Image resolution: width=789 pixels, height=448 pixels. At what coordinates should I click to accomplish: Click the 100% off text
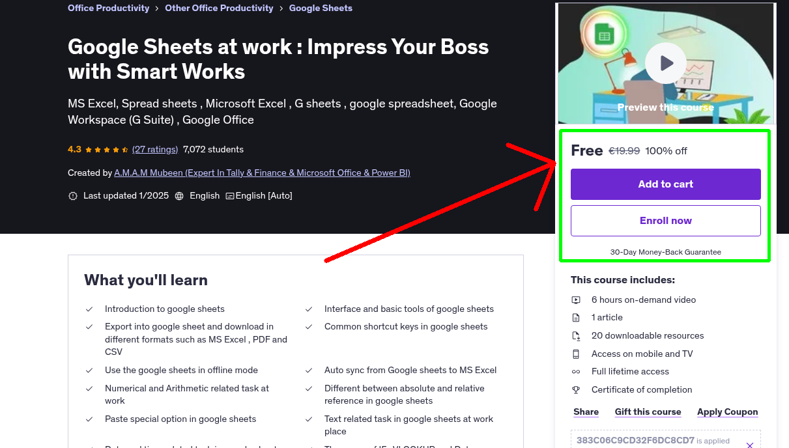pyautogui.click(x=667, y=151)
